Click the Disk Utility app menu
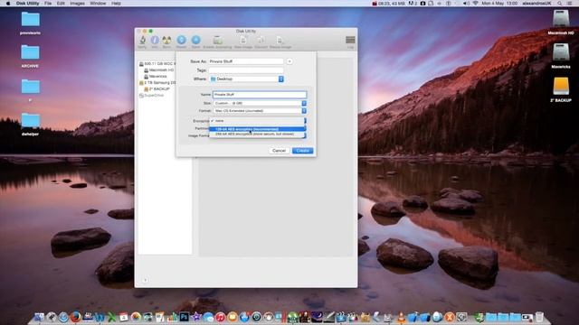Viewport: 579px width, 325px height. pyautogui.click(x=28, y=4)
